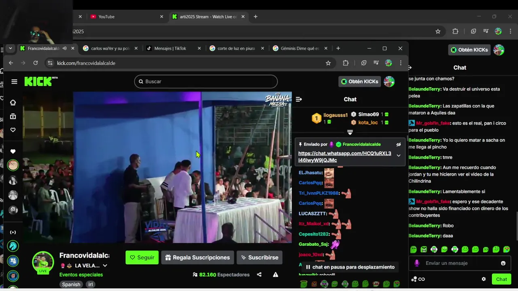Open Browse icon in Kick sidebar
518x291 pixels.
[13, 116]
